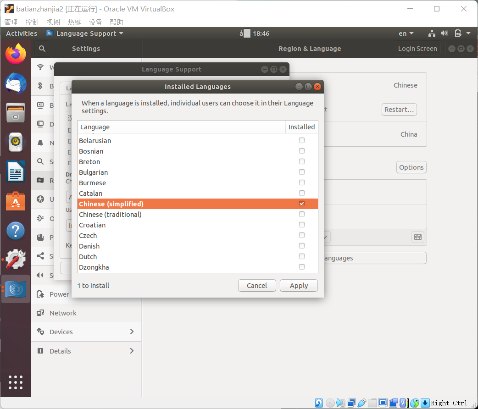Check the Bulgarian installed checkbox
This screenshot has height=409, width=478.
pos(302,172)
